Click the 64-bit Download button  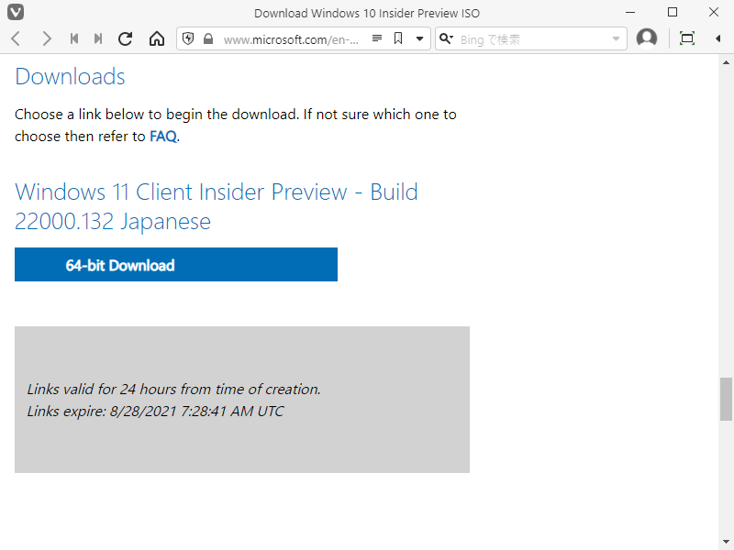click(x=176, y=265)
